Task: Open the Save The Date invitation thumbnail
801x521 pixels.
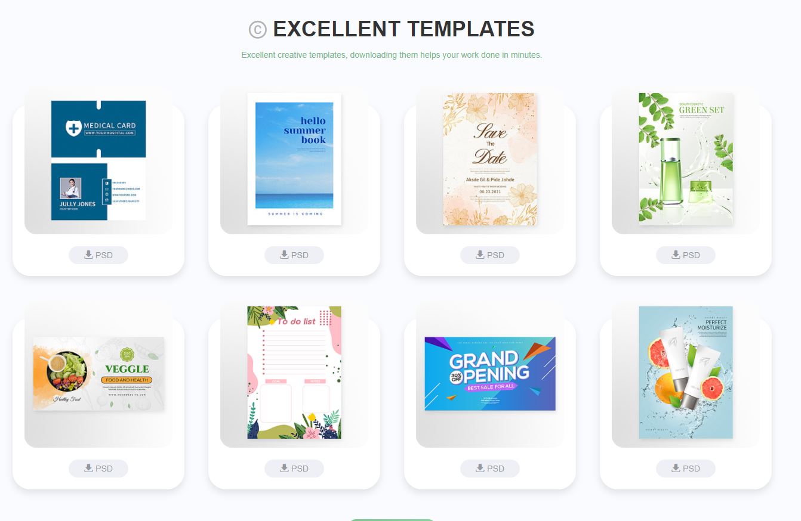Action: tap(490, 159)
